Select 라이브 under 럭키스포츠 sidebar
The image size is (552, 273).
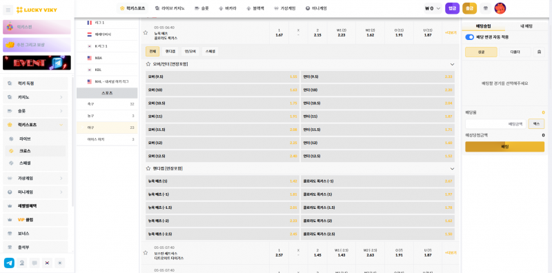pyautogui.click(x=35, y=139)
